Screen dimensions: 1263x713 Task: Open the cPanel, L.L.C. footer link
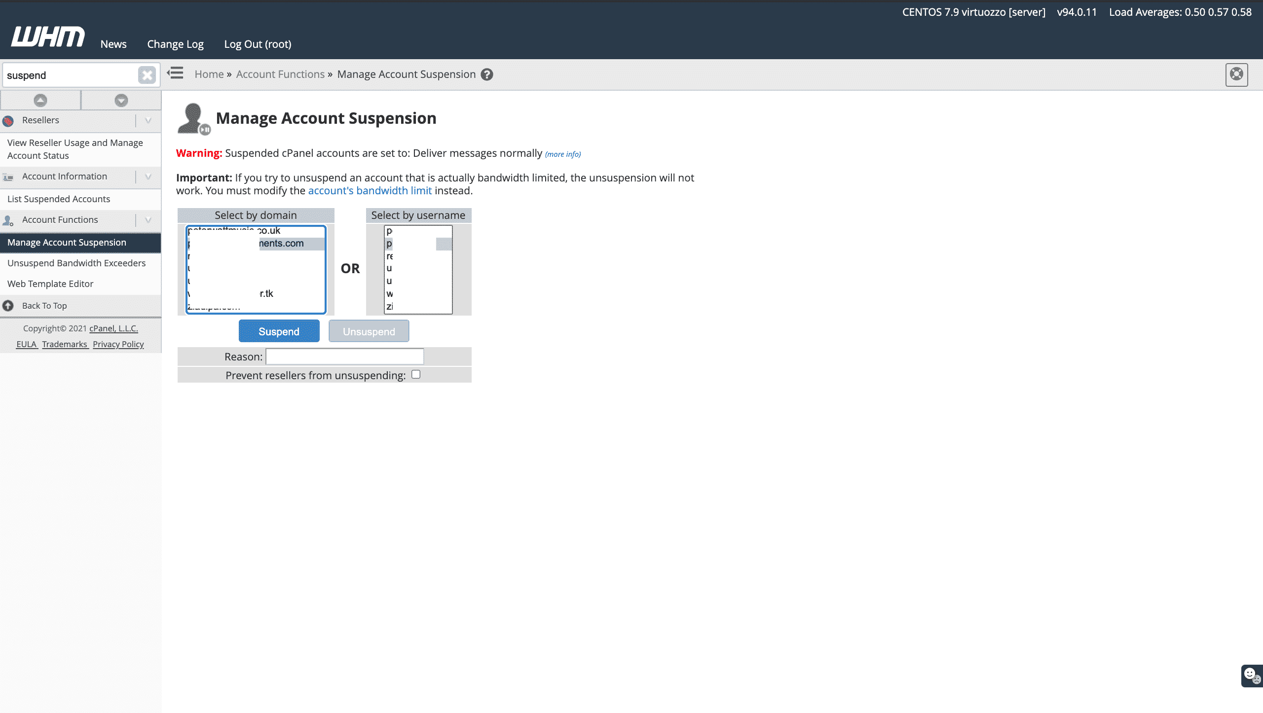(113, 329)
